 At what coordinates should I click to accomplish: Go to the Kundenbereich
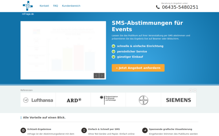click(71, 6)
